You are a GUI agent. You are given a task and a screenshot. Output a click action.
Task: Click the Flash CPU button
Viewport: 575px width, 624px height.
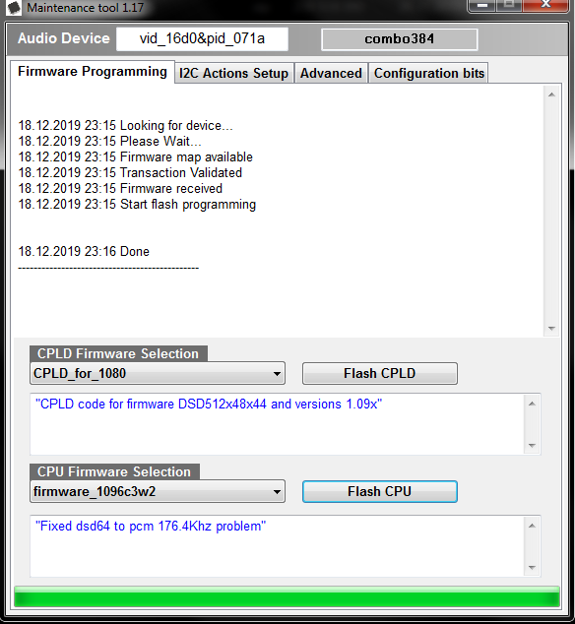380,491
